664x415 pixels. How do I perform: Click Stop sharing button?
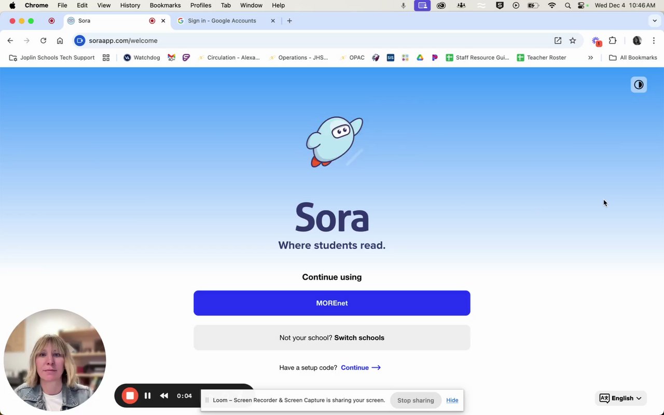click(416, 400)
